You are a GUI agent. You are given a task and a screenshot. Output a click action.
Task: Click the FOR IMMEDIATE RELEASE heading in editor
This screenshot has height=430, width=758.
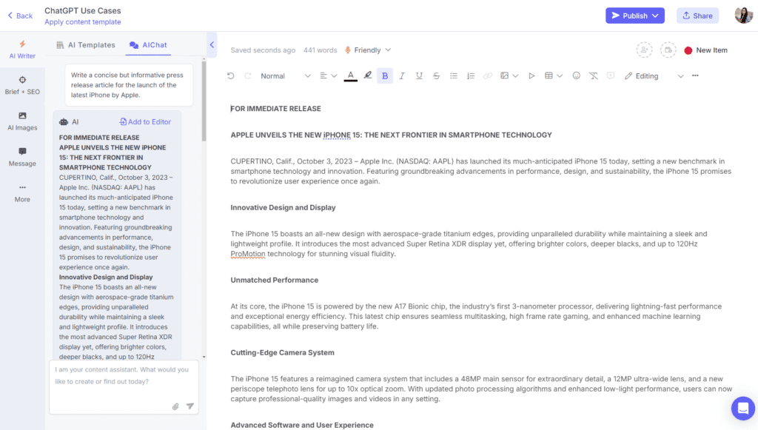275,109
